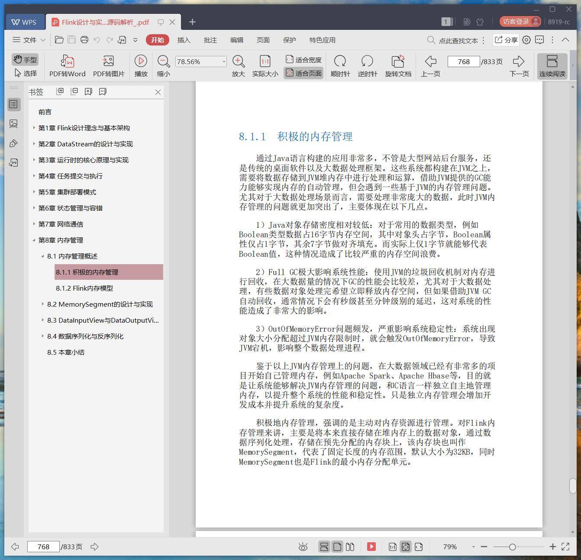Open settings gear icon
The height and width of the screenshot is (560, 581).
[x=526, y=40]
